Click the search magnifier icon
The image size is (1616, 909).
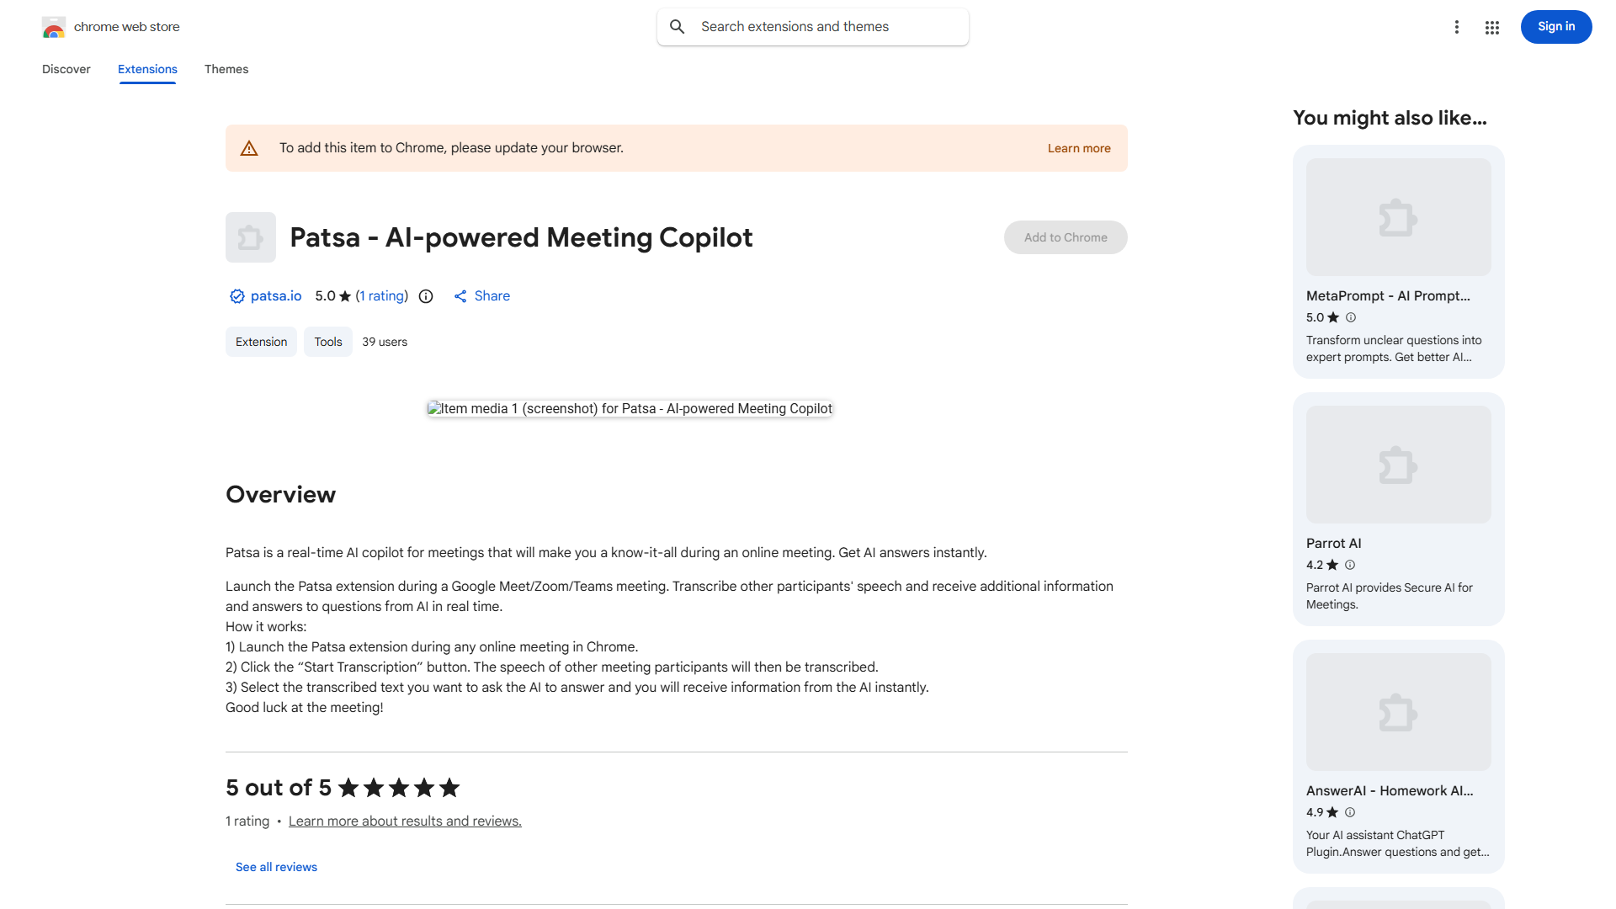click(x=678, y=27)
